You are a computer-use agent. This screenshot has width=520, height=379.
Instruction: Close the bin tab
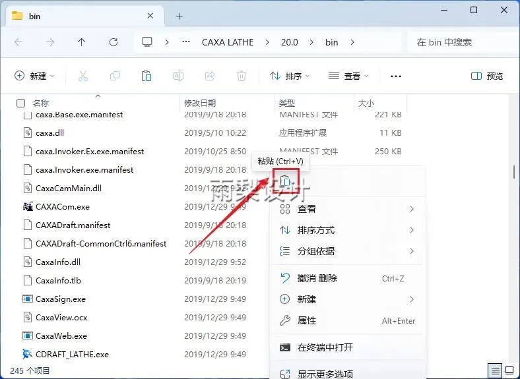coord(150,16)
